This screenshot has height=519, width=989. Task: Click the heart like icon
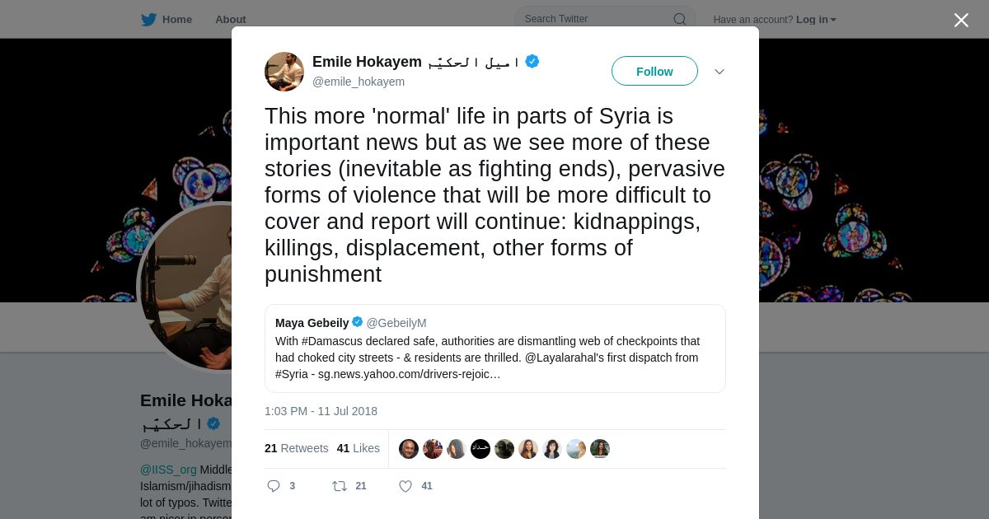coord(405,486)
